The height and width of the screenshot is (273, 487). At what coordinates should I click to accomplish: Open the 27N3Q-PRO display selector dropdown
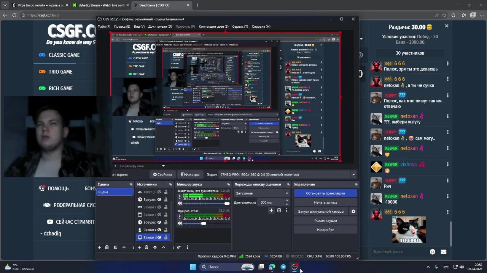click(x=288, y=174)
